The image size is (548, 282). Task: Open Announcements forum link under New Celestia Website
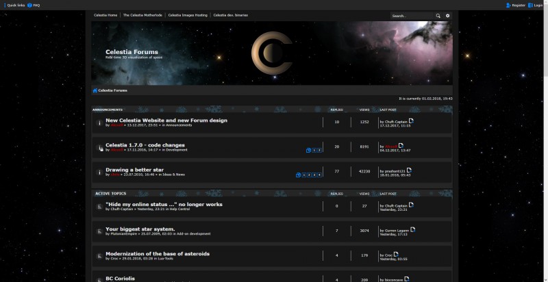179,125
